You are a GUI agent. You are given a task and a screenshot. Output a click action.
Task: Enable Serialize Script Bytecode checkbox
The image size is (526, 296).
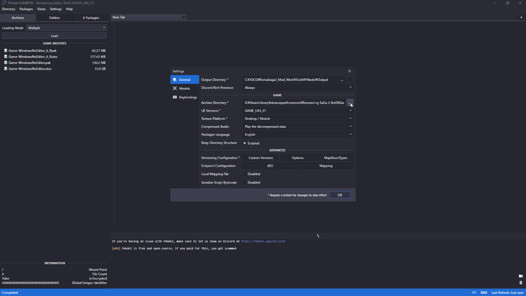pyautogui.click(x=245, y=183)
